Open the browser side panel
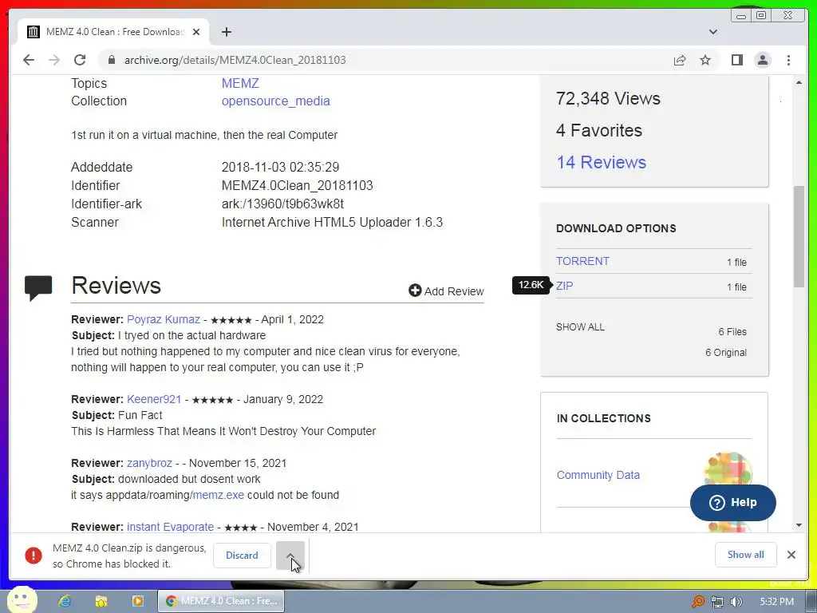 (x=736, y=60)
